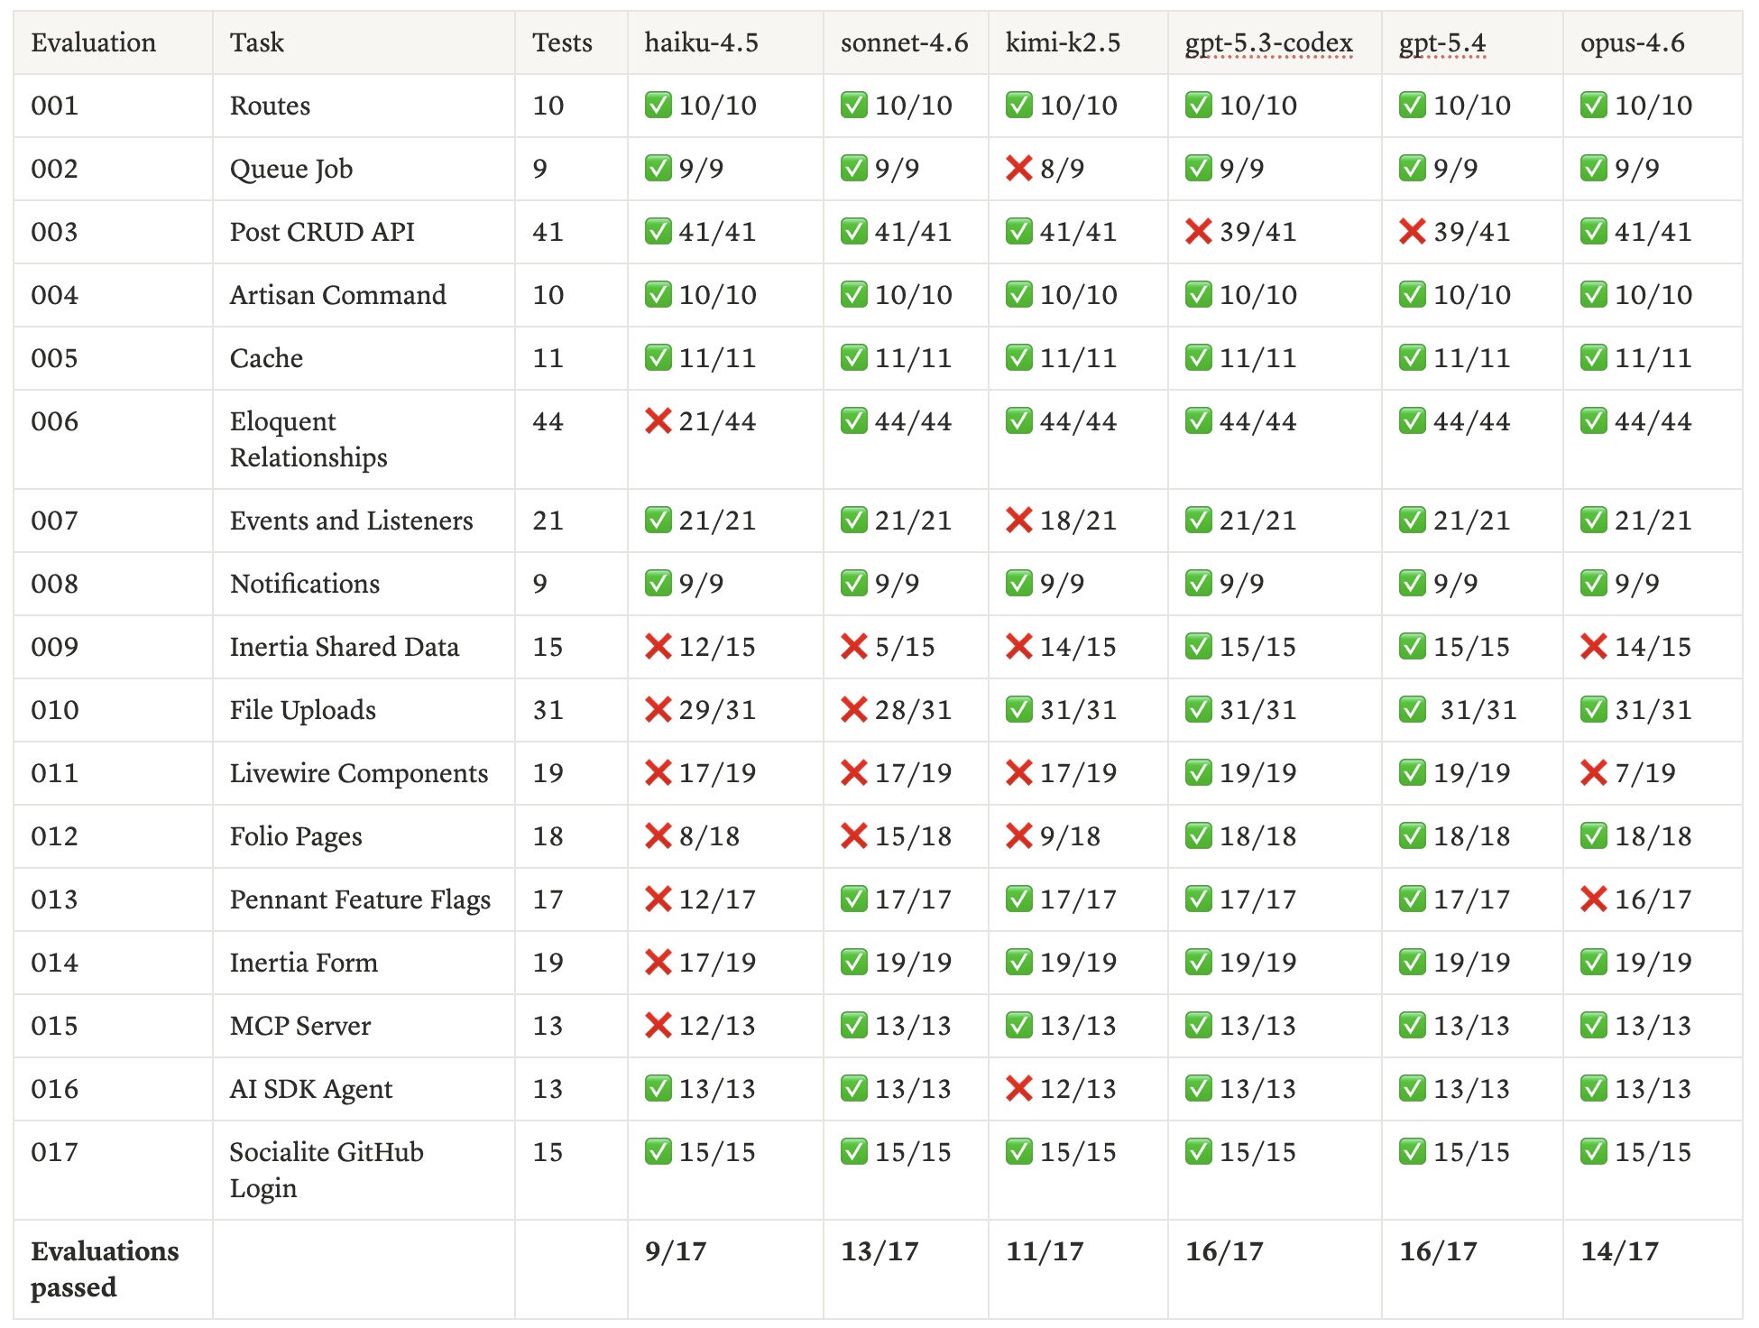
Task: Click evaluation number 012
Action: tap(54, 836)
